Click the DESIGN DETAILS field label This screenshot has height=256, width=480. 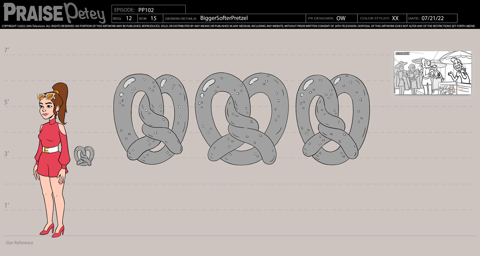(181, 18)
